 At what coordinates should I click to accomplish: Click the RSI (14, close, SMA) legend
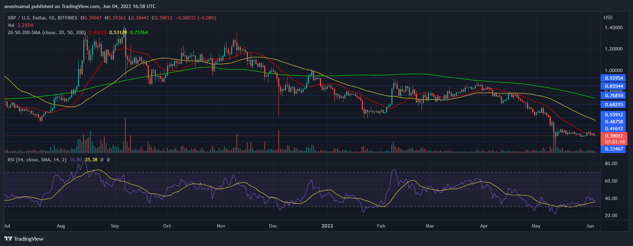[x=37, y=160]
